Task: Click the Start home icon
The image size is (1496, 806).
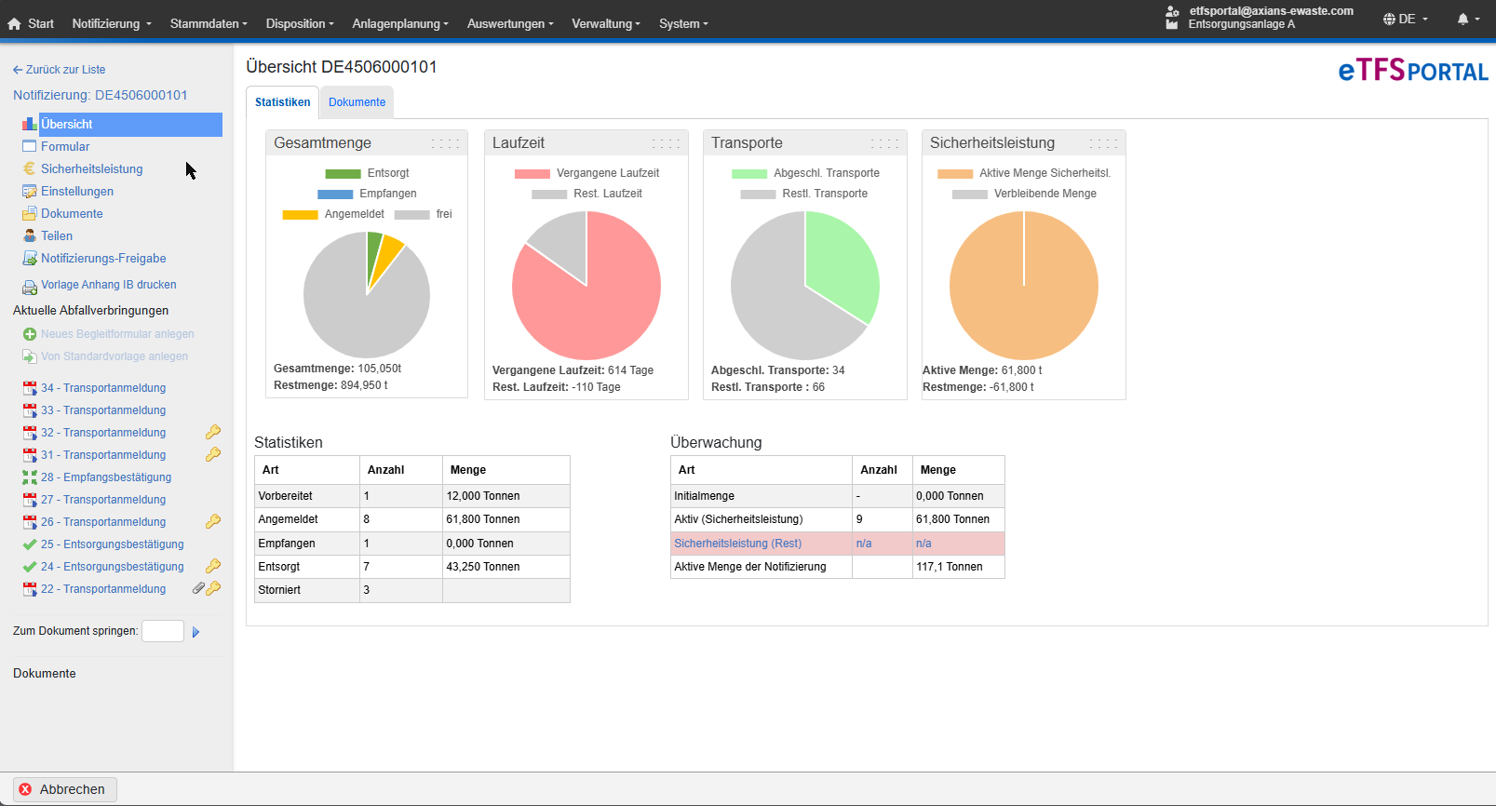Action: (x=15, y=24)
